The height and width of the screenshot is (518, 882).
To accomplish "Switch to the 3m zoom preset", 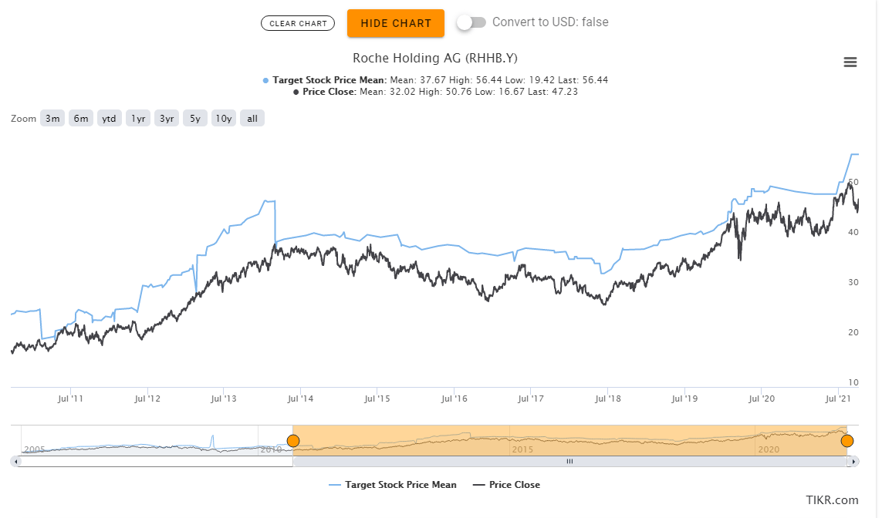I will (52, 118).
